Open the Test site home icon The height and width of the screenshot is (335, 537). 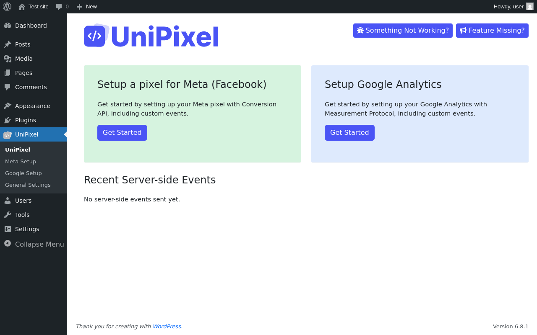pyautogui.click(x=22, y=7)
